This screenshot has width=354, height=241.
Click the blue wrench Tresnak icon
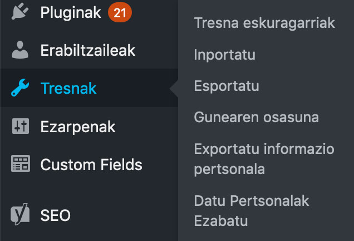pyautogui.click(x=20, y=88)
